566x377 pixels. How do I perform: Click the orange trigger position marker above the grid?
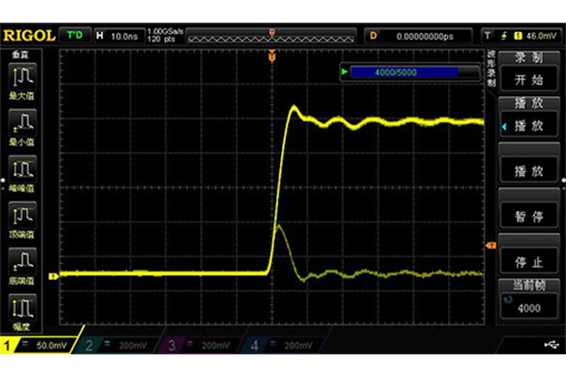click(273, 57)
